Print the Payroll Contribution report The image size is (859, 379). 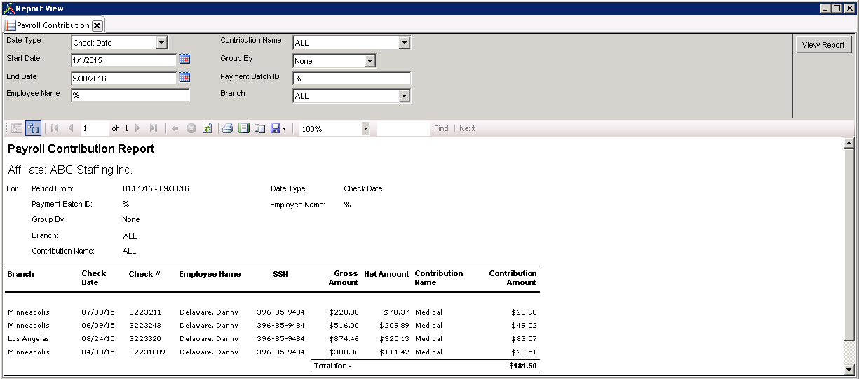click(227, 128)
